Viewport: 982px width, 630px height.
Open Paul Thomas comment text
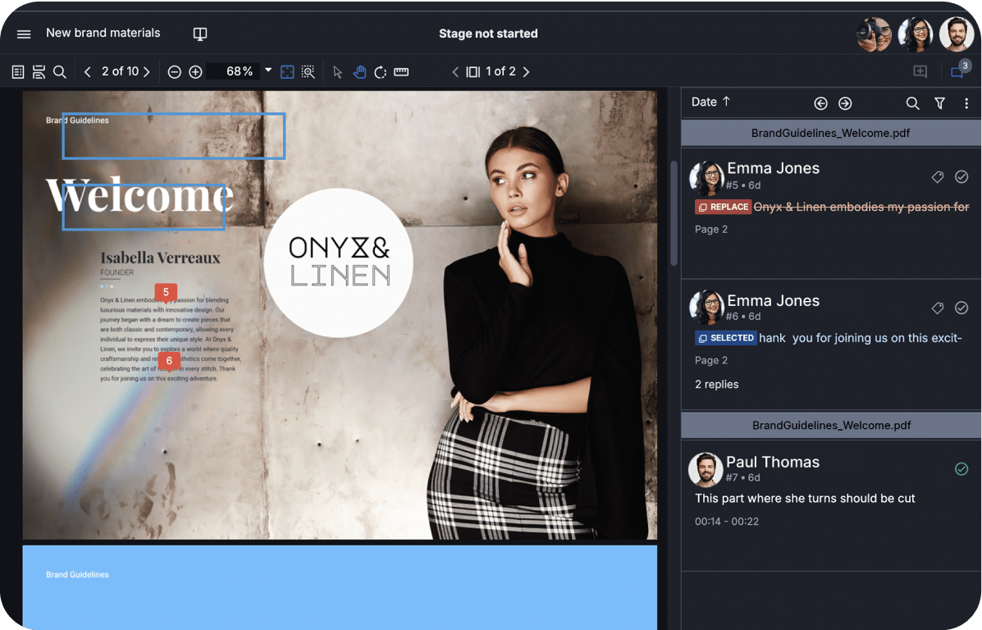805,499
